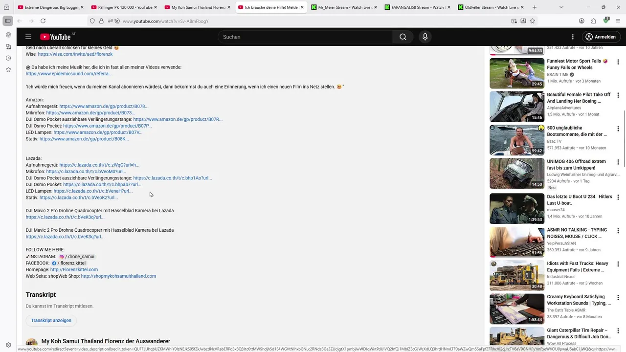
Task: Switch to Mr_Meier Stream tab
Action: click(343, 7)
